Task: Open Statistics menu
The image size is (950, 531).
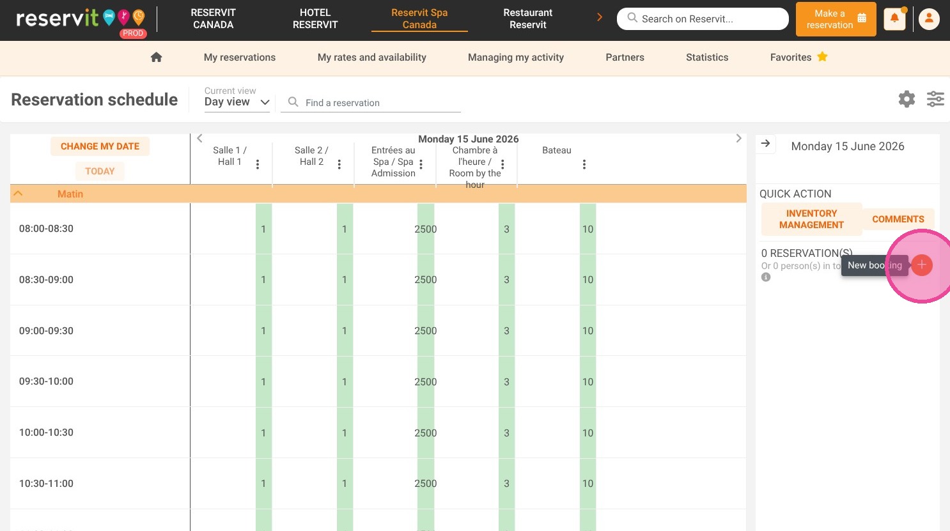Action: [707, 58]
